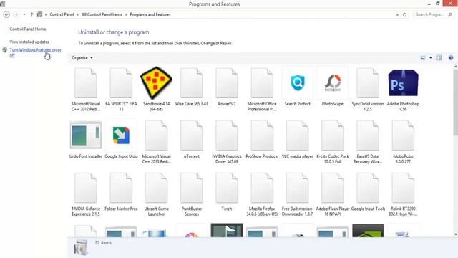The height and width of the screenshot is (258, 458).
Task: Select the Google Input Tools icon
Action: coord(368,188)
